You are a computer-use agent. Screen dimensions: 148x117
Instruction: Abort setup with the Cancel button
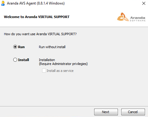pos(133,112)
